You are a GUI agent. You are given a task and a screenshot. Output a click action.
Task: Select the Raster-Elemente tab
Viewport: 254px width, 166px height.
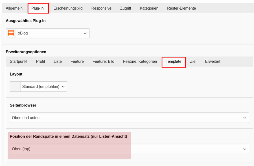click(181, 8)
